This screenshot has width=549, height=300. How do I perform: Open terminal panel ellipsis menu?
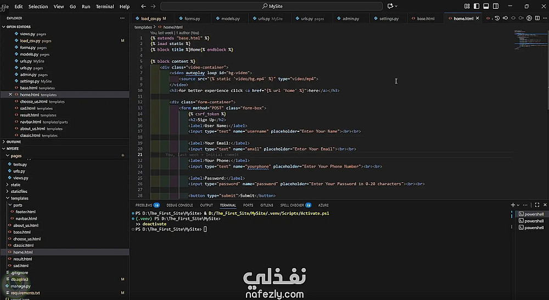point(525,205)
